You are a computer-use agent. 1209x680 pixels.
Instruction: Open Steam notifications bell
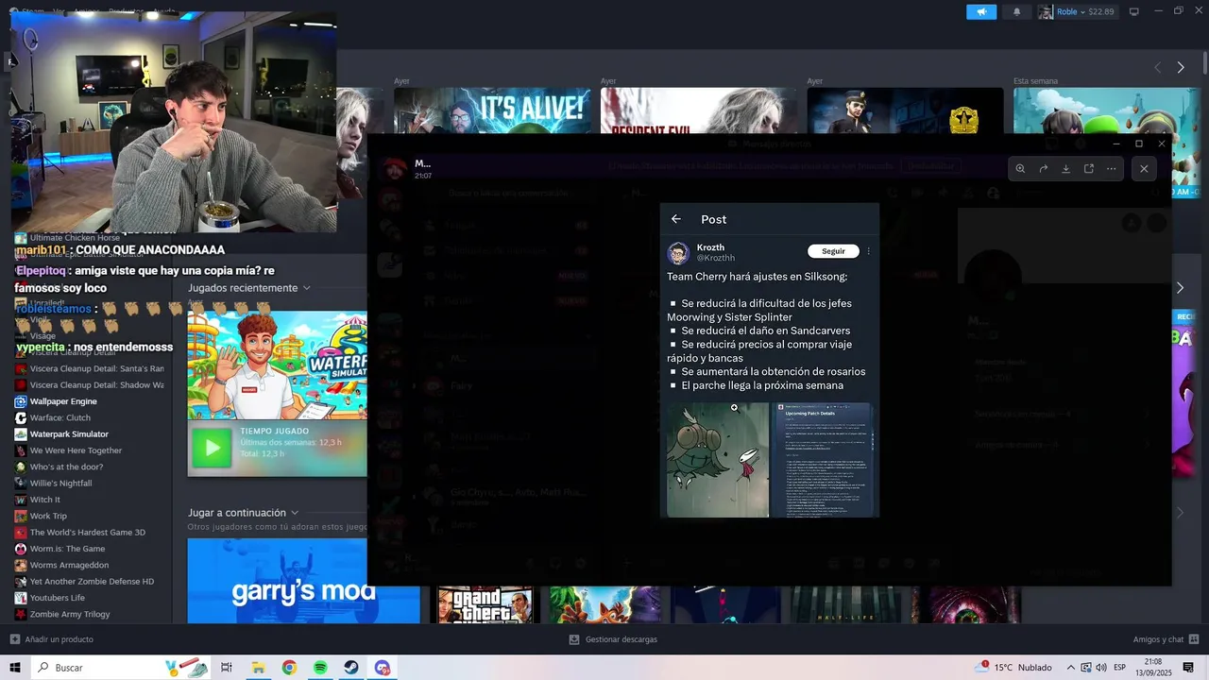[x=1016, y=11]
